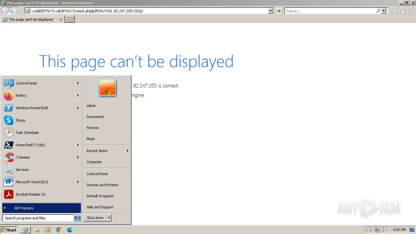Click the volume speaker tray icon

(369, 230)
